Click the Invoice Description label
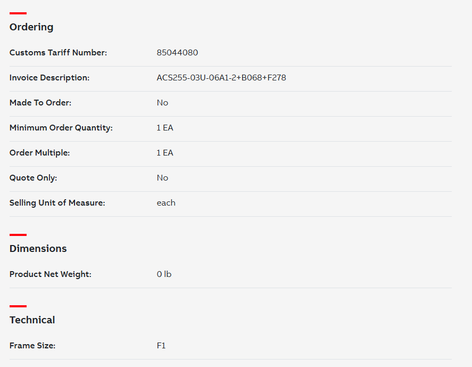 (x=49, y=77)
